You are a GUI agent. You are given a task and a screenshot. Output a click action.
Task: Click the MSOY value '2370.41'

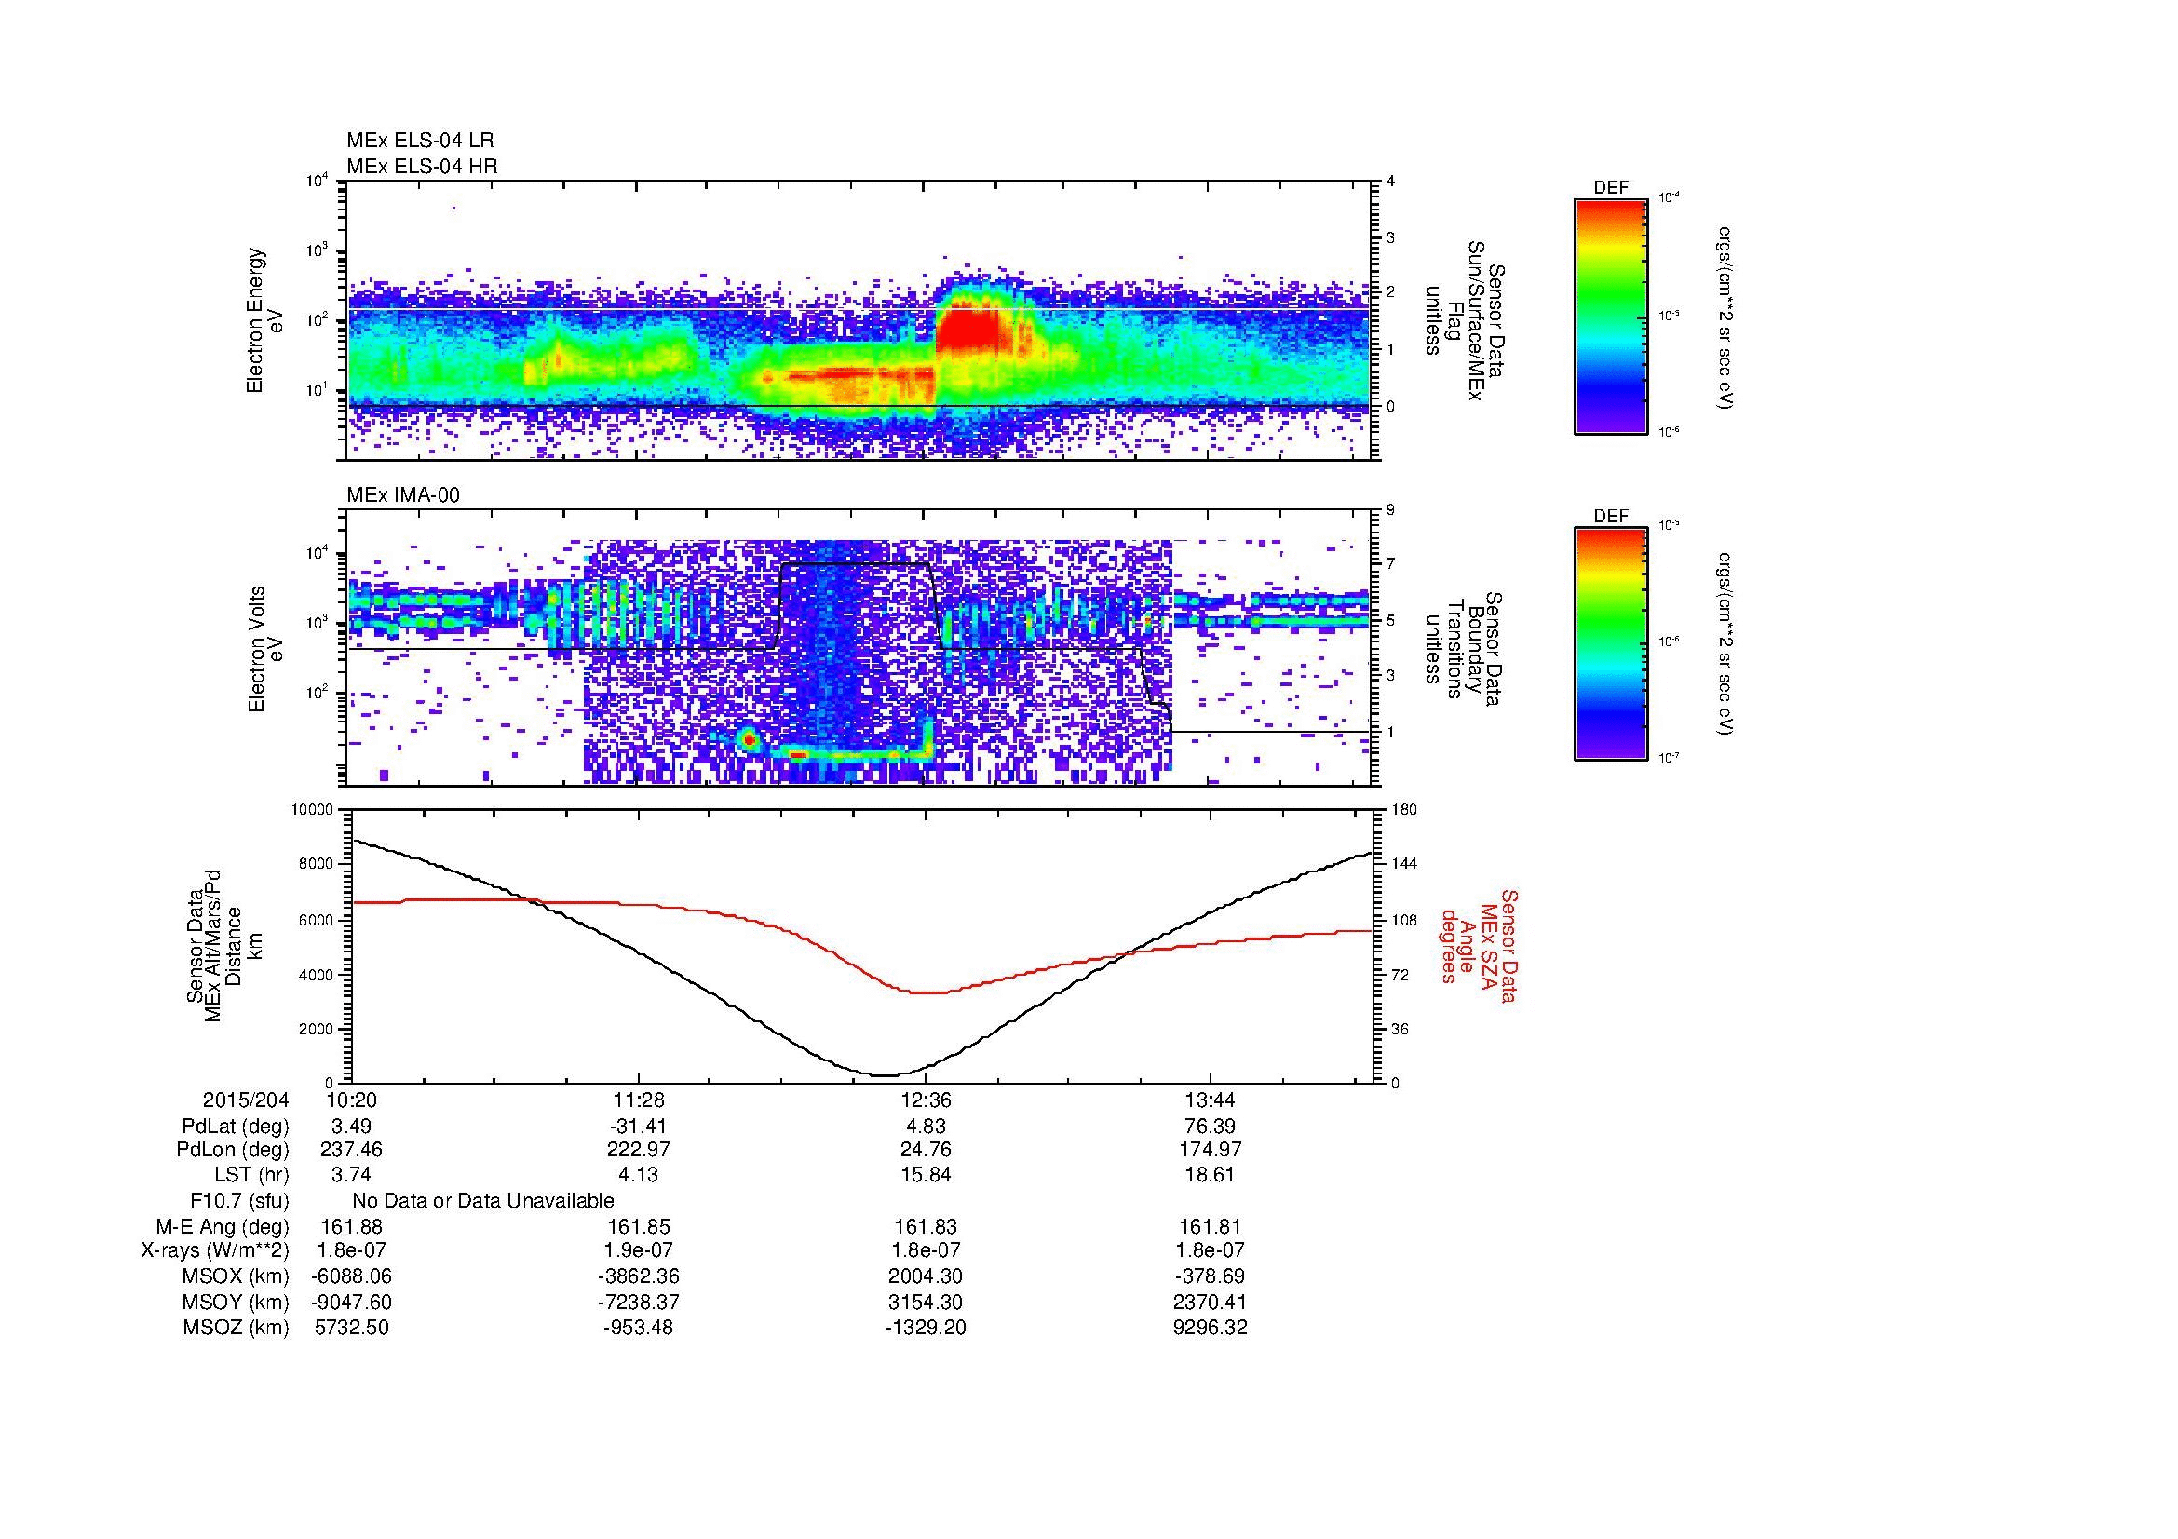click(x=1210, y=1302)
